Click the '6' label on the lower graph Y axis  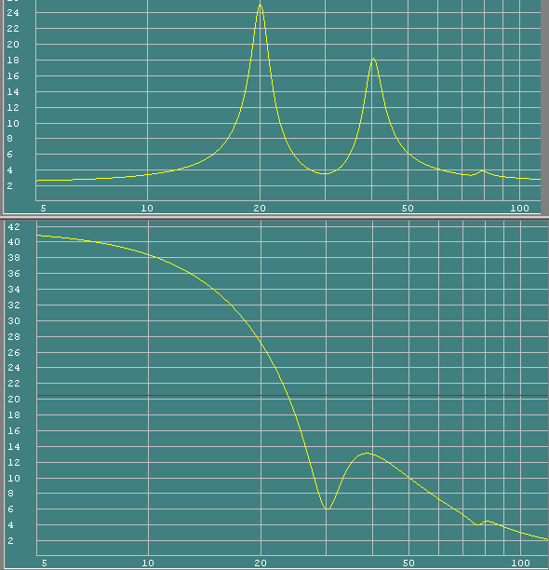coord(10,509)
